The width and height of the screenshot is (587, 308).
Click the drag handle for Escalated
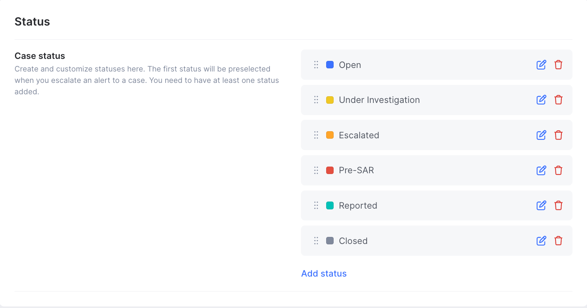click(316, 135)
